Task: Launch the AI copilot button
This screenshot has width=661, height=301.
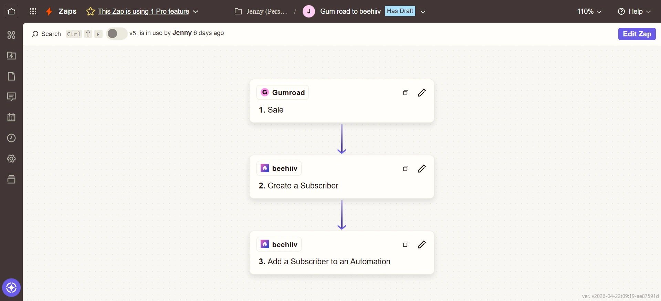Action: 11,288
